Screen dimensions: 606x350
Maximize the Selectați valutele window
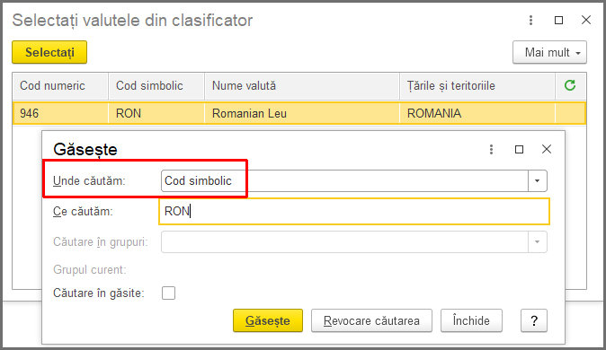click(558, 20)
